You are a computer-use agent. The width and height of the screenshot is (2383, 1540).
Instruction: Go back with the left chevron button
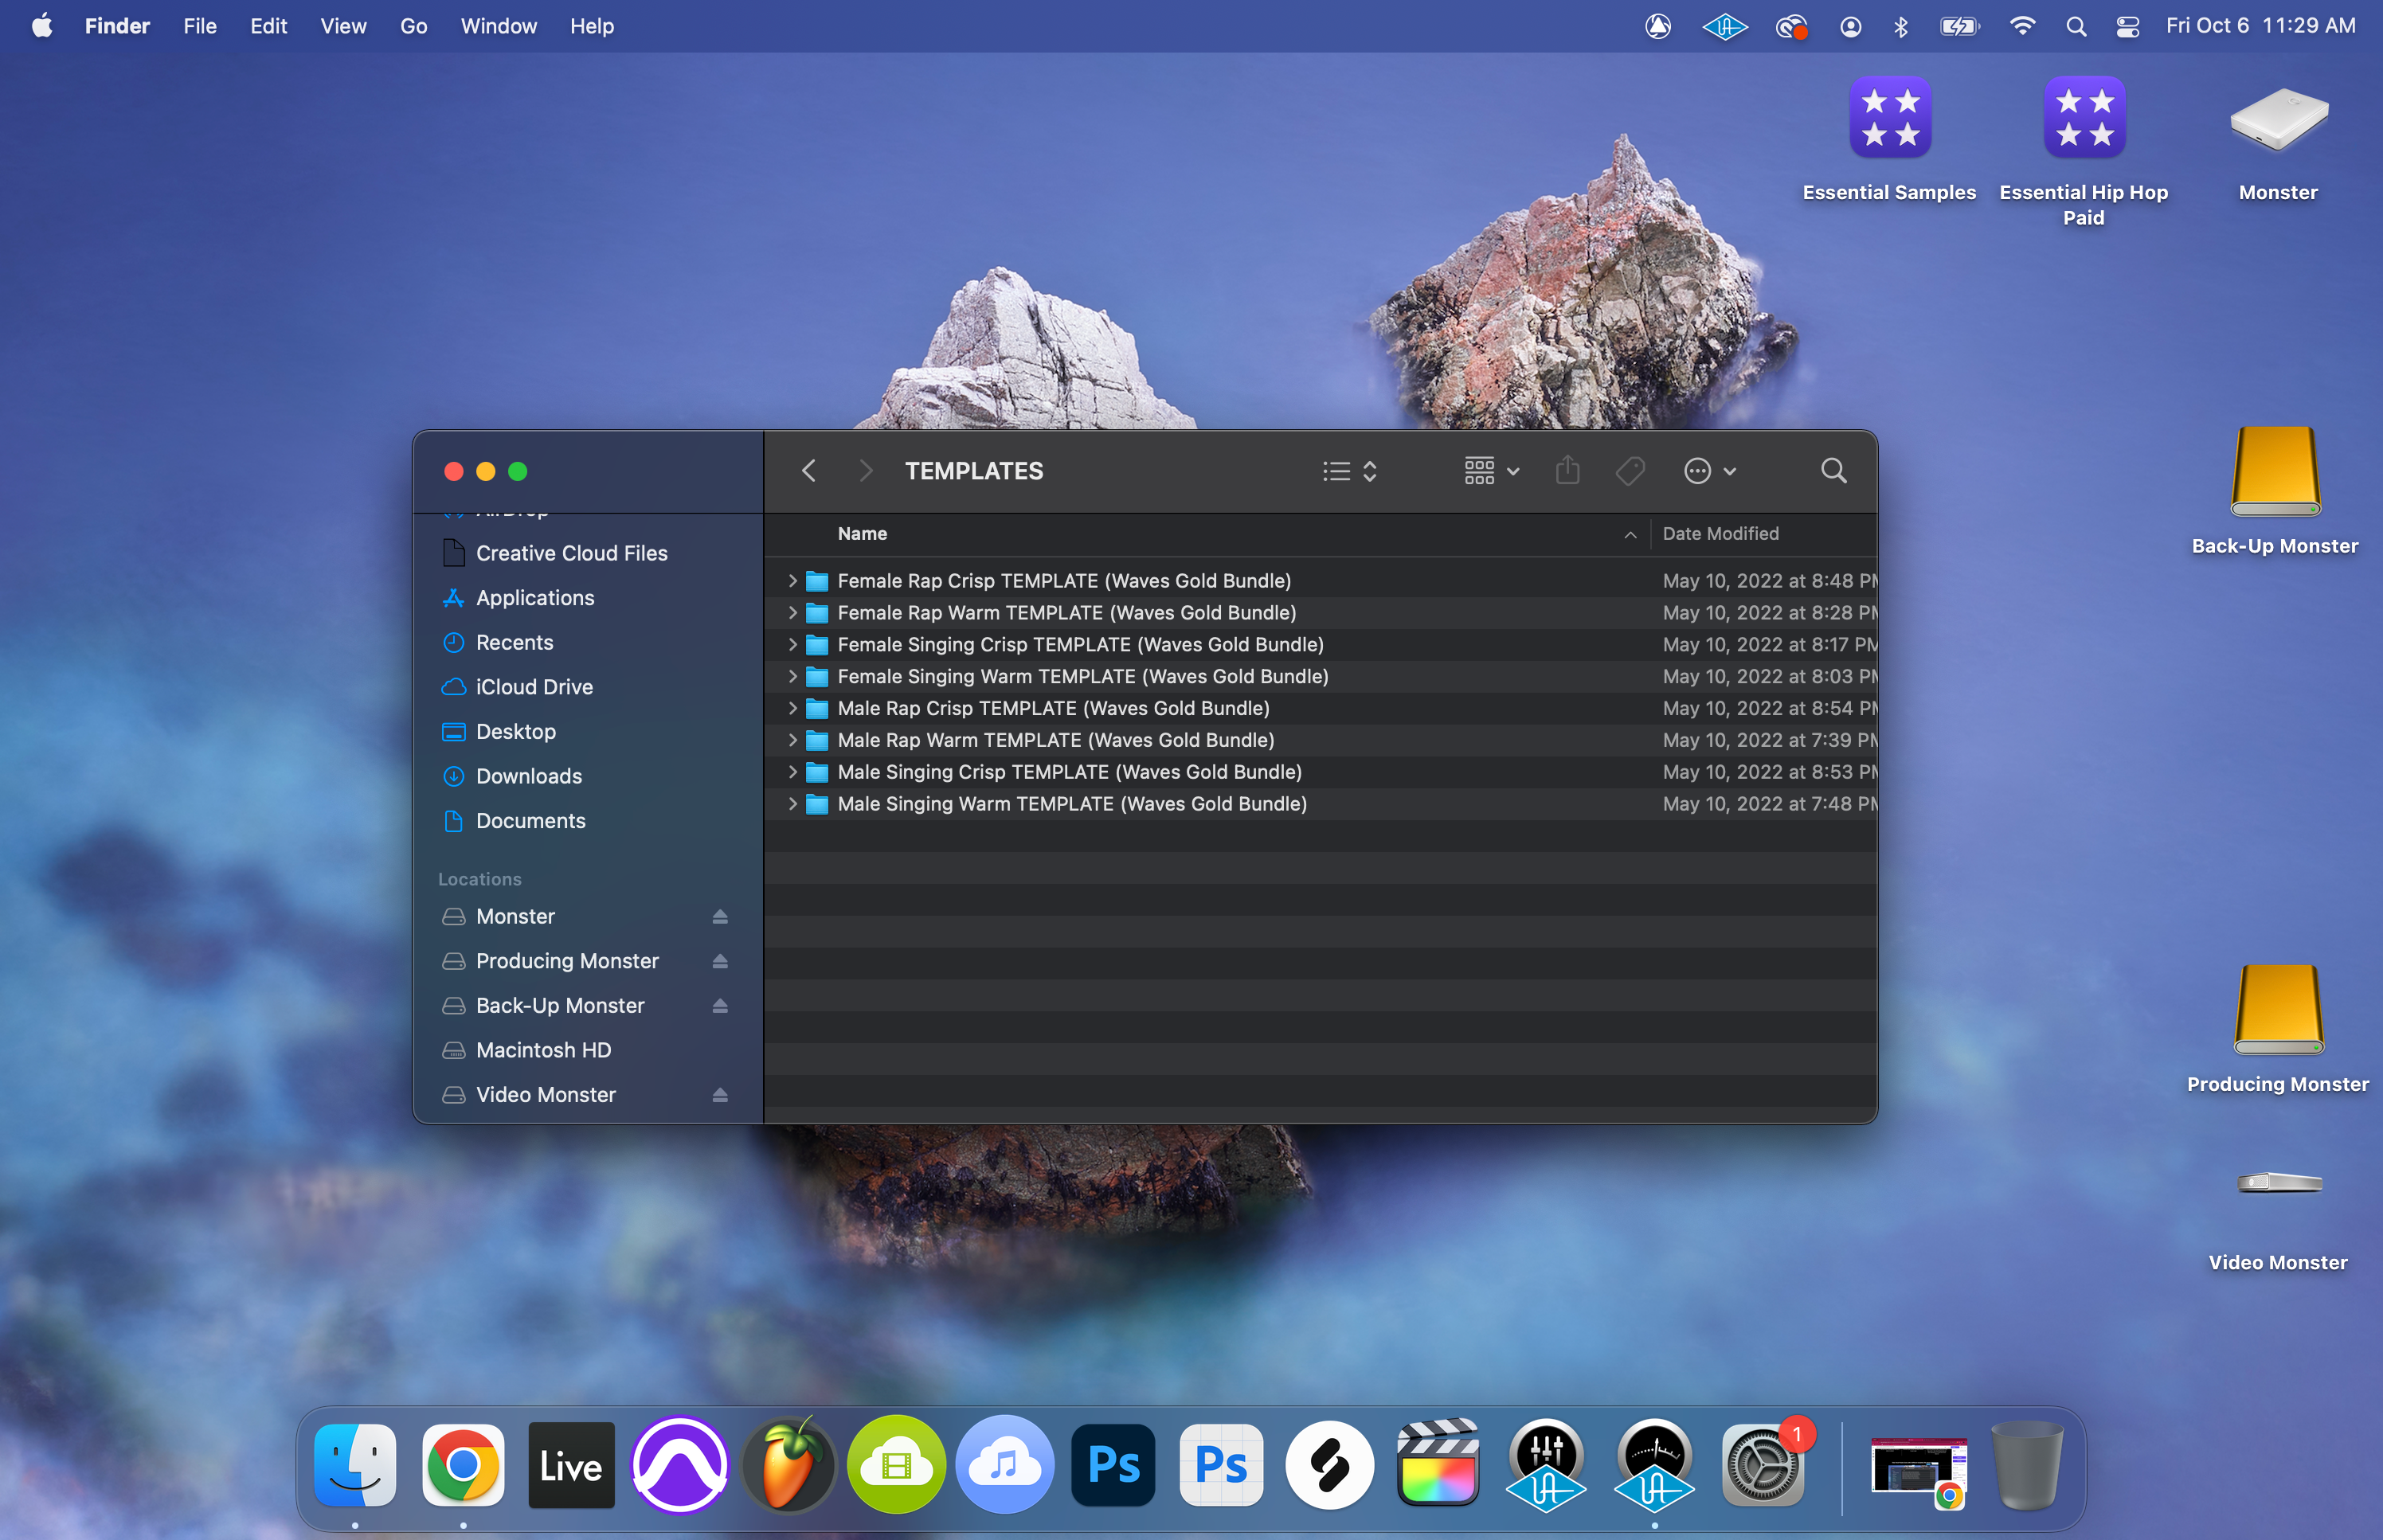click(809, 471)
